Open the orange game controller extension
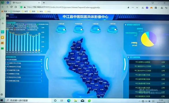The width and height of the screenshot is (169, 103). (x=151, y=8)
